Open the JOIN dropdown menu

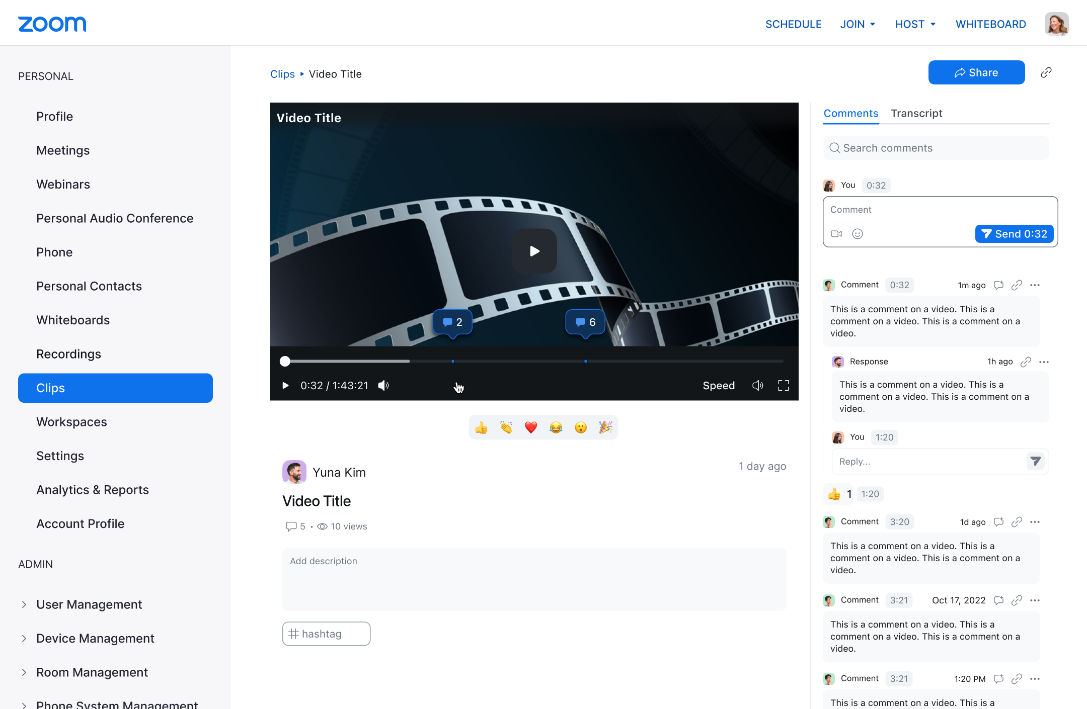point(858,24)
